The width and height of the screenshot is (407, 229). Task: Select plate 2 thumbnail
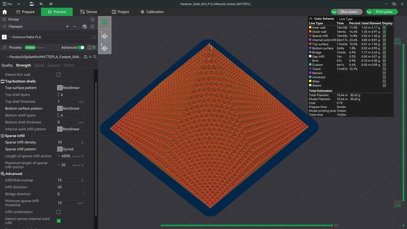[x=105, y=47]
